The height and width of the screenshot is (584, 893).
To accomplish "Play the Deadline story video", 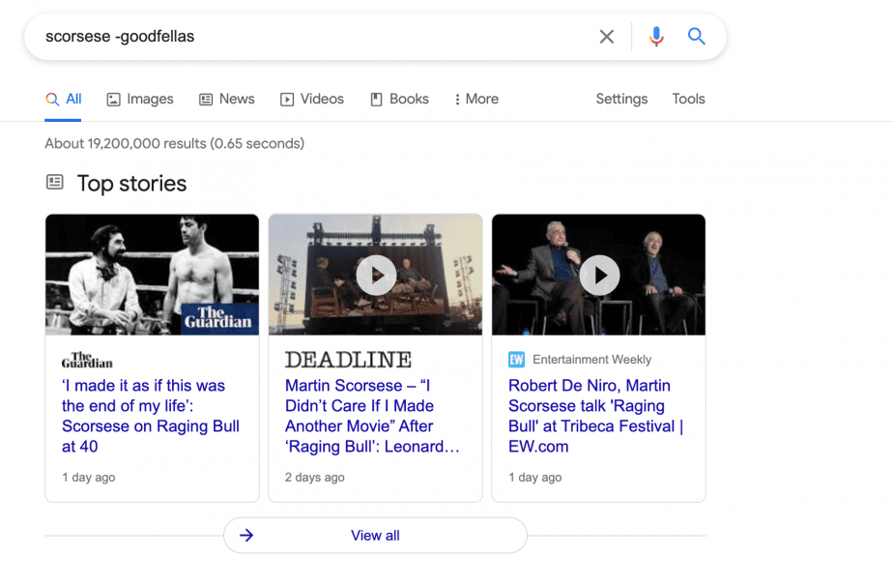I will coord(376,276).
